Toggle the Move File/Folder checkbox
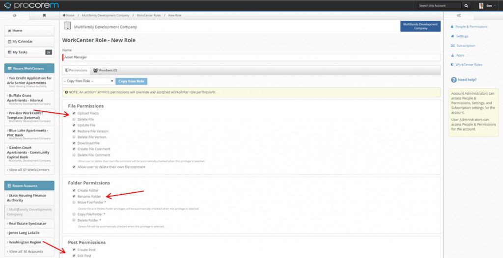 (x=74, y=202)
